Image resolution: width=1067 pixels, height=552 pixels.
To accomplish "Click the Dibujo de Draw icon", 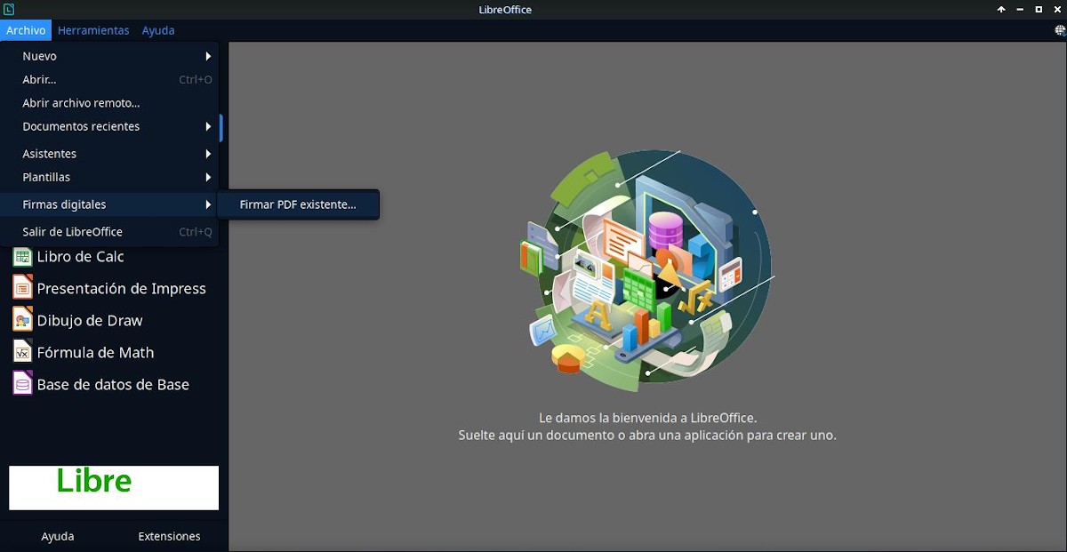I will pyautogui.click(x=22, y=320).
